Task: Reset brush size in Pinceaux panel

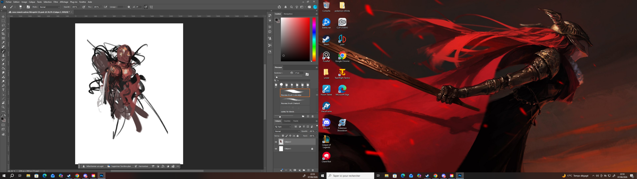Action: (x=291, y=73)
